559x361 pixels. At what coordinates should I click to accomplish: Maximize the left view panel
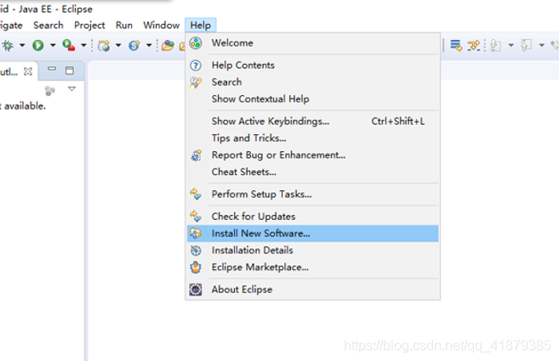pyautogui.click(x=70, y=71)
